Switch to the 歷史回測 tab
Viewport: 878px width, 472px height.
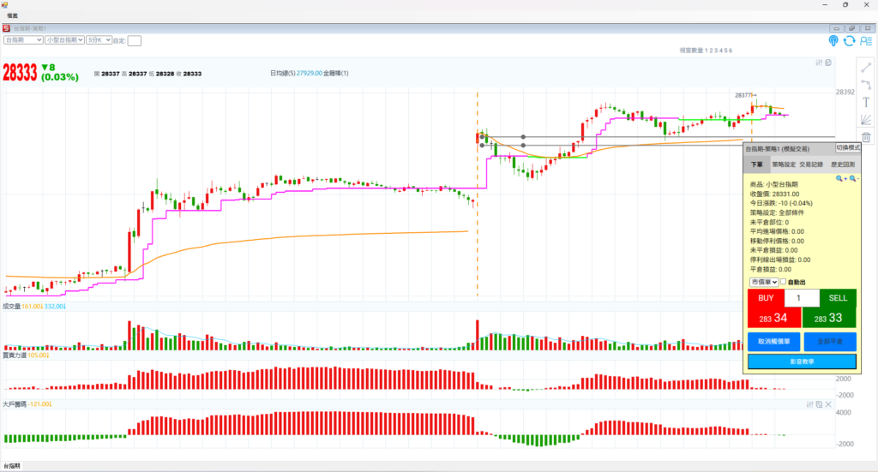(x=842, y=164)
